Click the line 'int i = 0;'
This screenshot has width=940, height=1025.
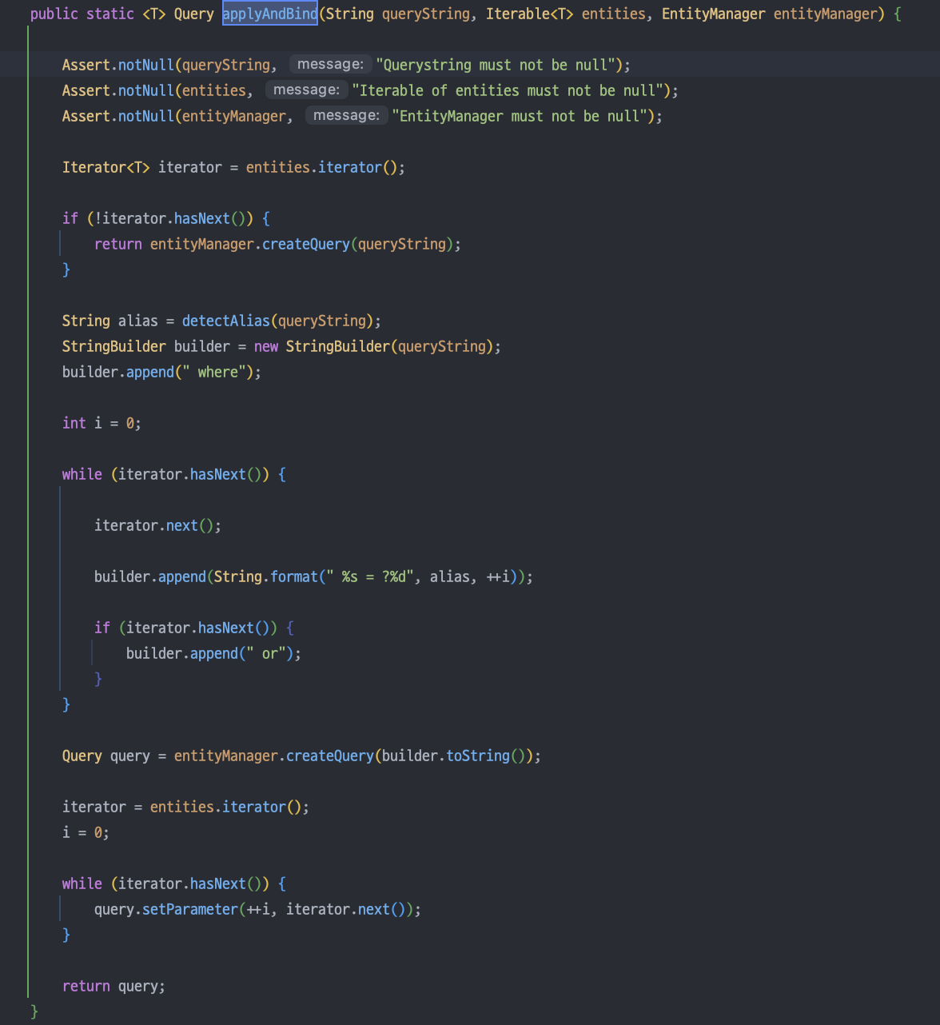pos(102,423)
